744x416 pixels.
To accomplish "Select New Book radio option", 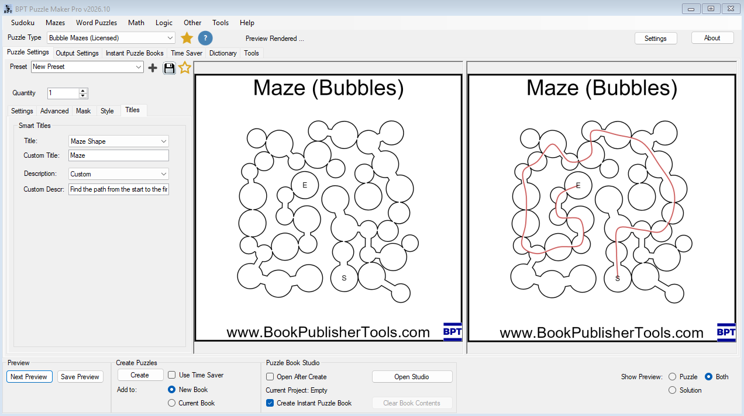I will (172, 390).
